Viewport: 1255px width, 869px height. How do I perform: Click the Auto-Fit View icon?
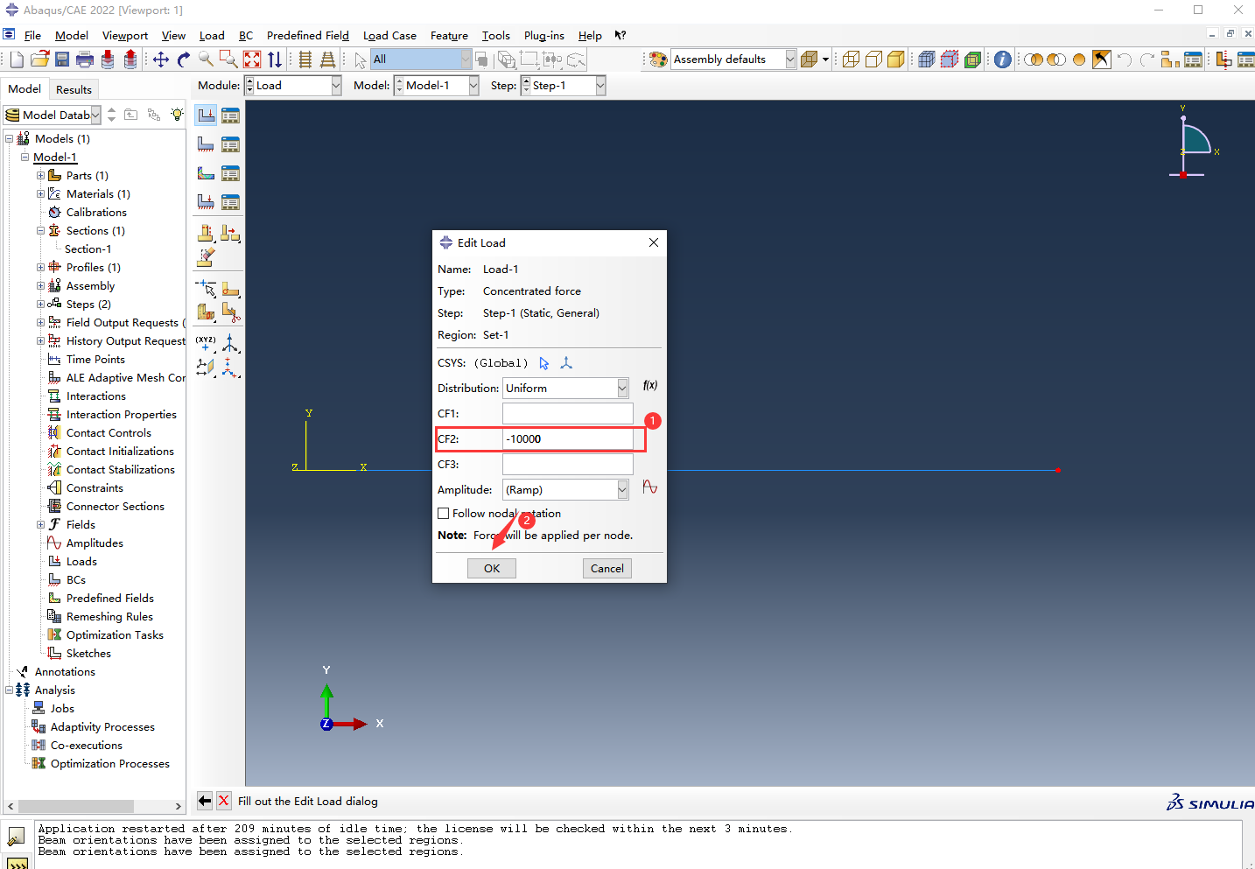252,60
